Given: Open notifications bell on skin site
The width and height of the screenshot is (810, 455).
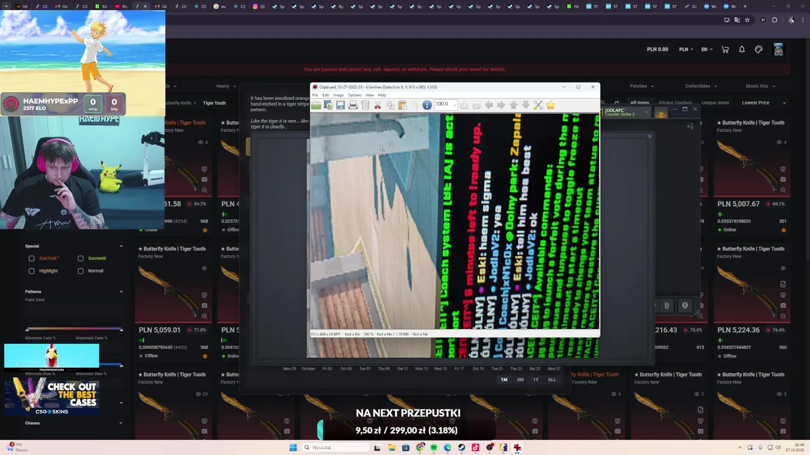Looking at the screenshot, I should [742, 49].
